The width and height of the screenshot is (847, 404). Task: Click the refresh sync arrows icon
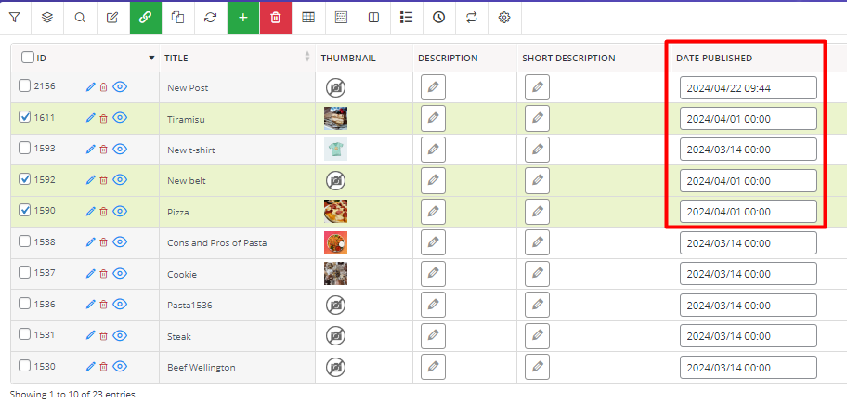pyautogui.click(x=210, y=18)
